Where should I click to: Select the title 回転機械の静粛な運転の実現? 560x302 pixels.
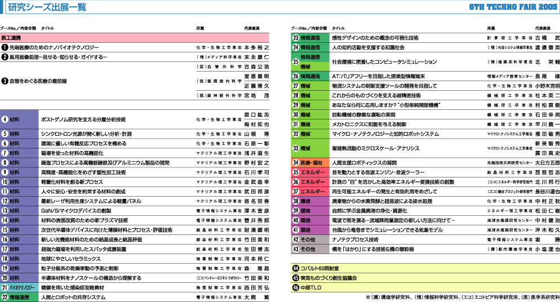[363, 115]
